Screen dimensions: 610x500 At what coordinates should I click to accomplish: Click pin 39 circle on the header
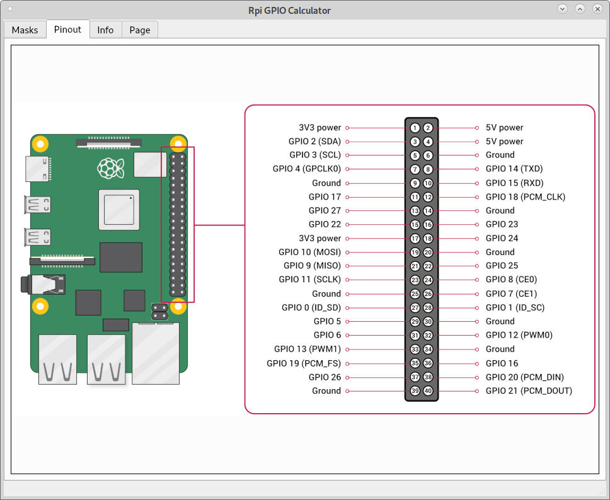pos(415,391)
